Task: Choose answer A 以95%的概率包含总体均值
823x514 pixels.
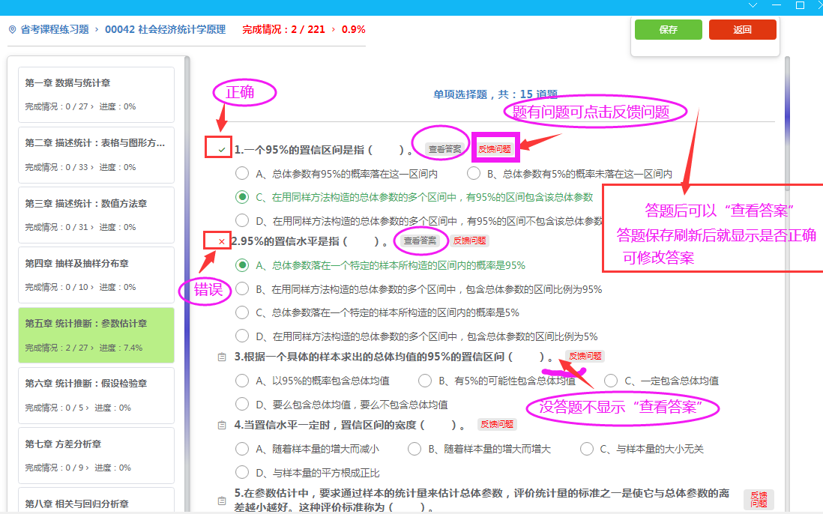Action: coord(242,381)
